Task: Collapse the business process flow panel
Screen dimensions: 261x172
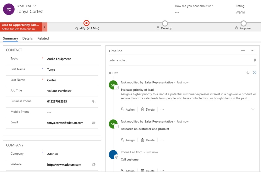Action: [45, 27]
